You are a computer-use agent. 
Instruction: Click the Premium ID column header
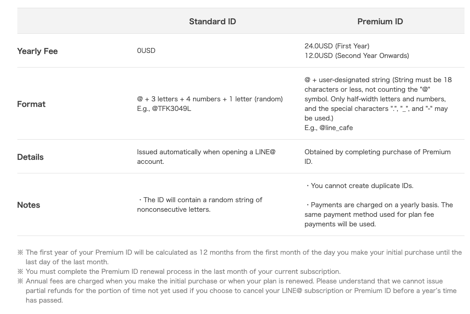click(380, 21)
